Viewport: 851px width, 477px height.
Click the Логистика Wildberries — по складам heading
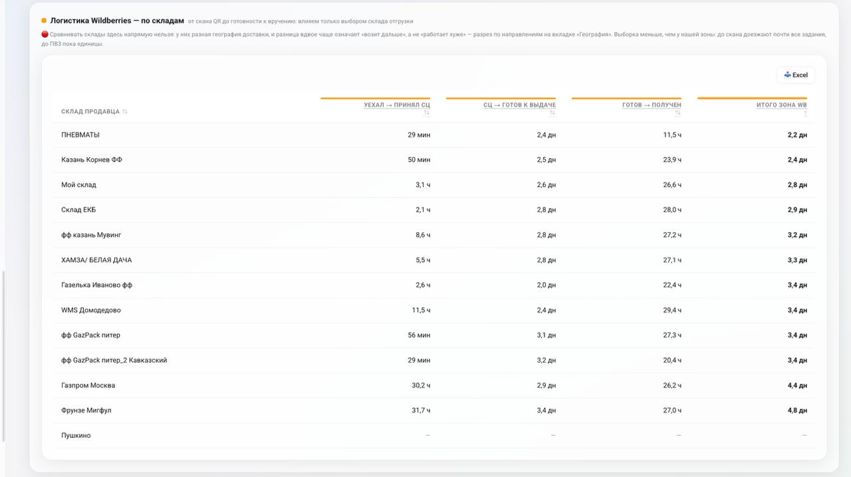point(117,21)
